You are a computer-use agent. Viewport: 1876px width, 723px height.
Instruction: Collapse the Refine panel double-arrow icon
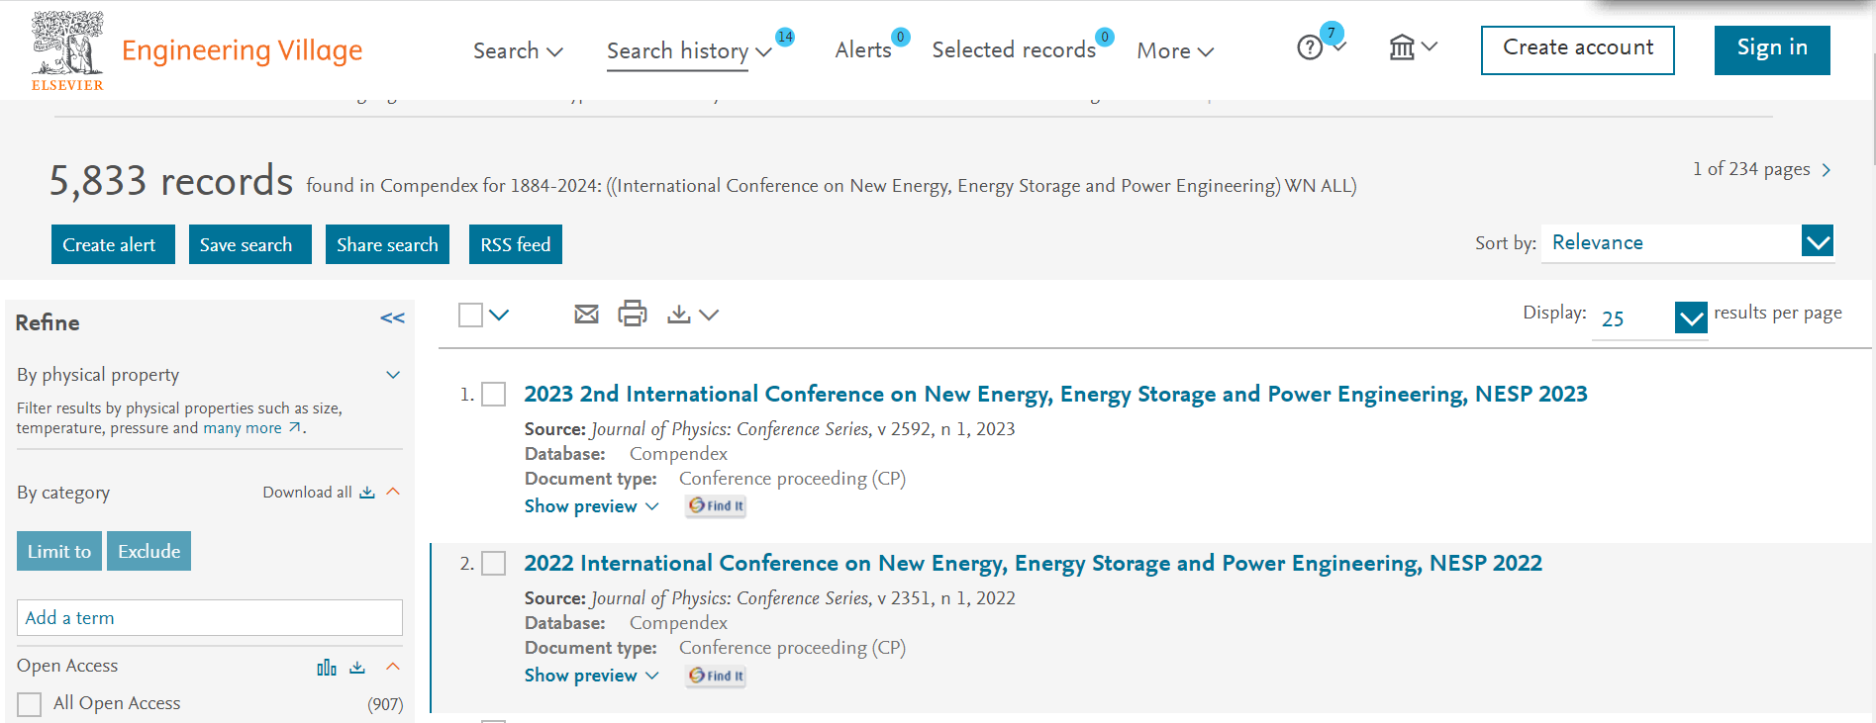click(x=392, y=318)
